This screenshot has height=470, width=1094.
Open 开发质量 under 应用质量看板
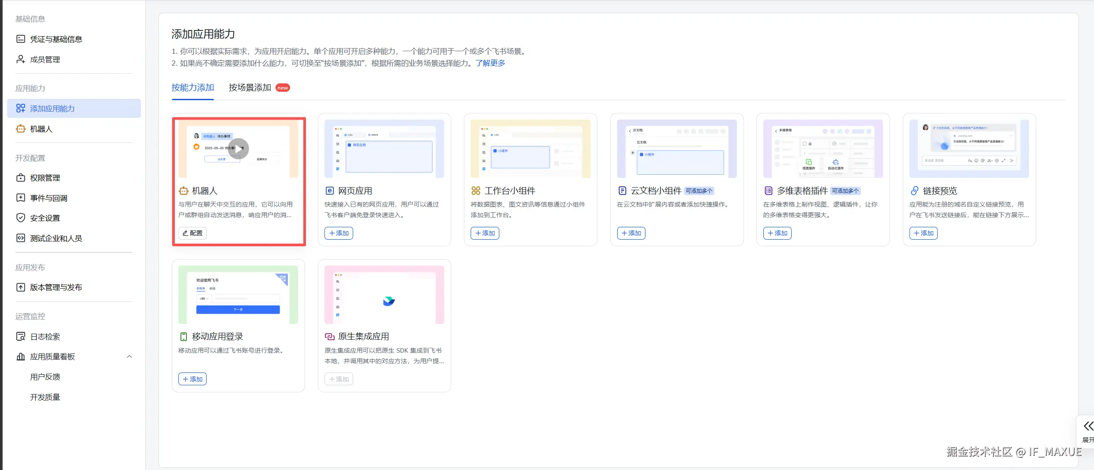[45, 397]
